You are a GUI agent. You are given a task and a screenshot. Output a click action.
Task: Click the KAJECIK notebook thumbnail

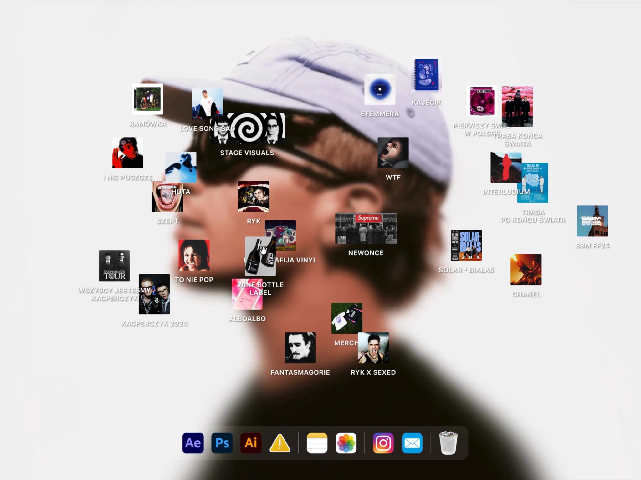point(426,75)
